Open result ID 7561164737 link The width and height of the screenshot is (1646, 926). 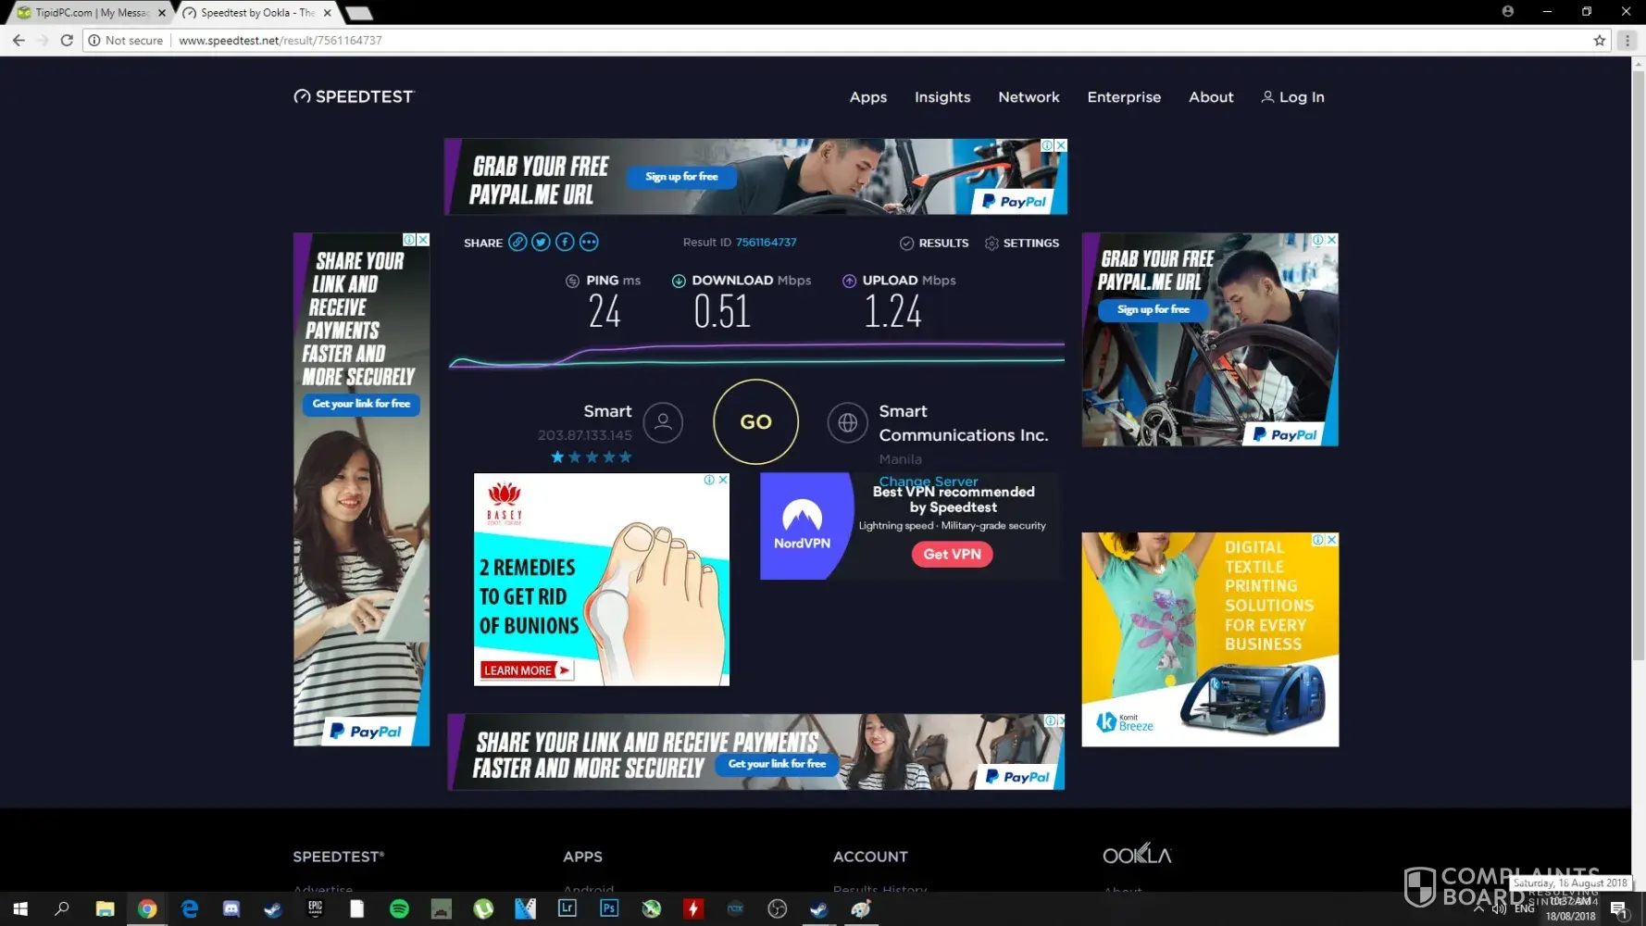click(766, 243)
